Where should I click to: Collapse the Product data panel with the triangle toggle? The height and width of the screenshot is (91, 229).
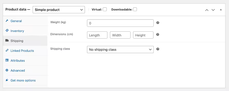click(x=221, y=10)
